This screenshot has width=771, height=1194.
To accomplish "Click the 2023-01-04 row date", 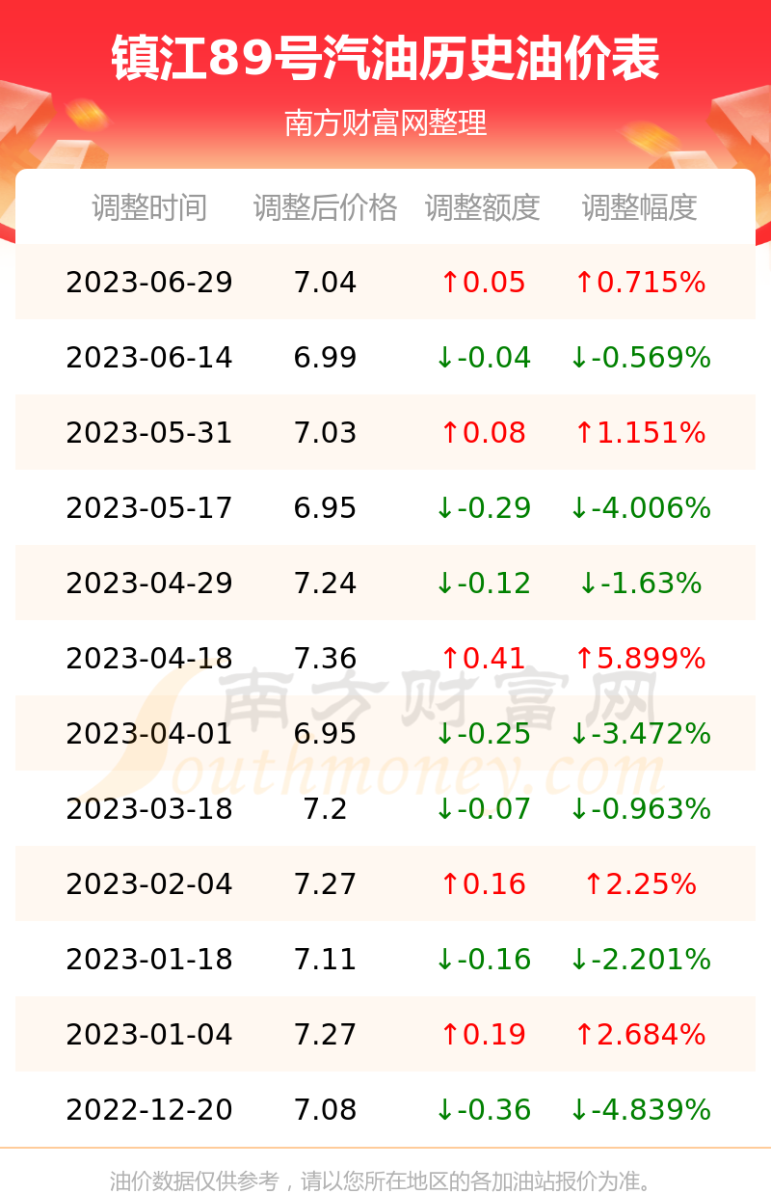I will pos(149,1035).
